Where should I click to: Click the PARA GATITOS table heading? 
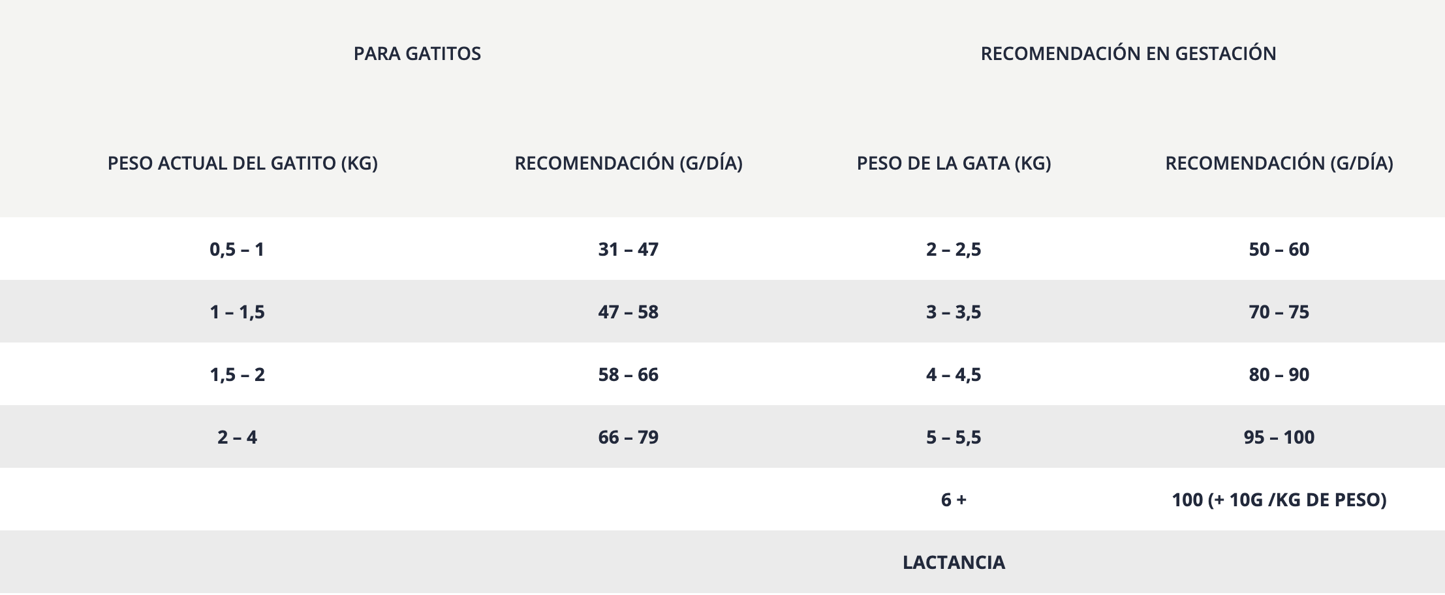(417, 53)
